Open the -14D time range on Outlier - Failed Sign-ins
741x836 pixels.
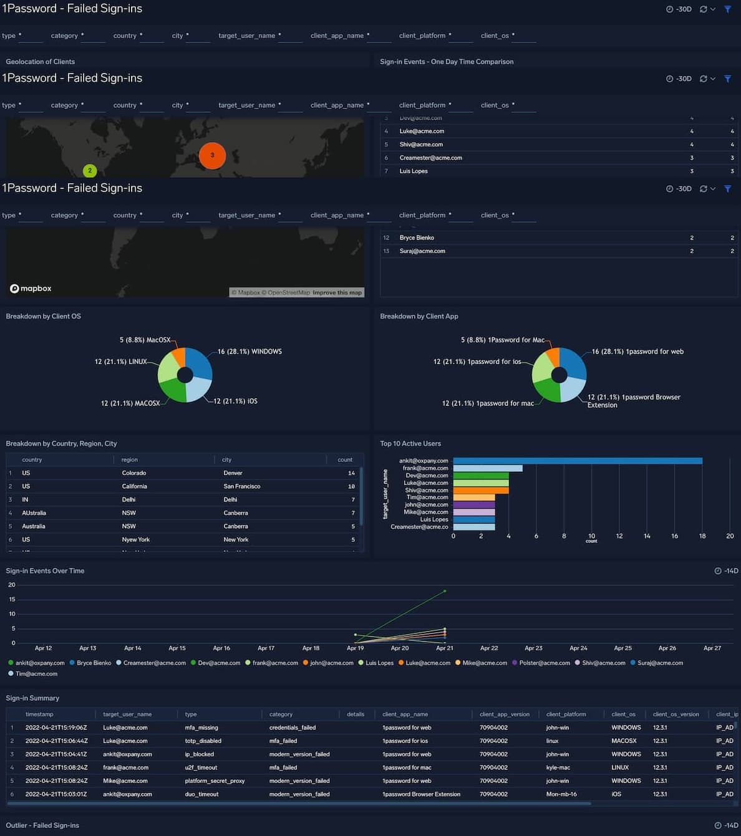[x=726, y=825]
